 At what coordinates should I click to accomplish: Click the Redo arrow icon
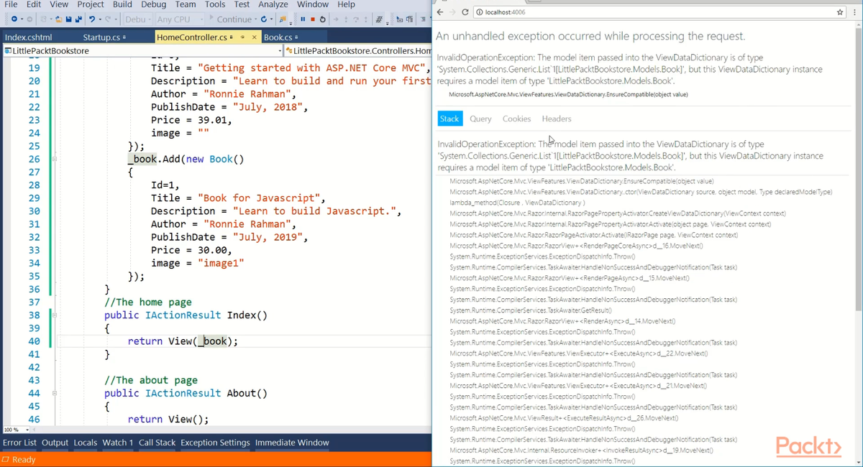[108, 19]
